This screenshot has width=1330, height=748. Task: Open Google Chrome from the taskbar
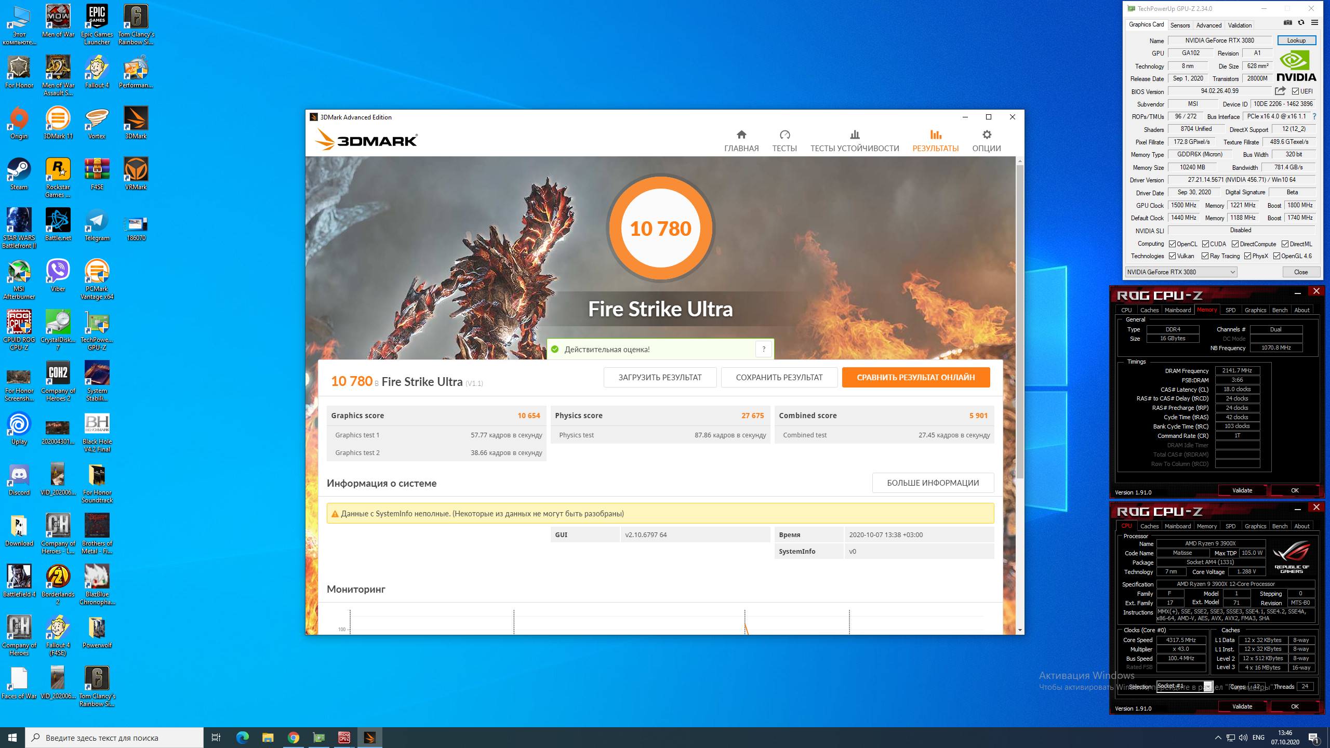click(294, 738)
